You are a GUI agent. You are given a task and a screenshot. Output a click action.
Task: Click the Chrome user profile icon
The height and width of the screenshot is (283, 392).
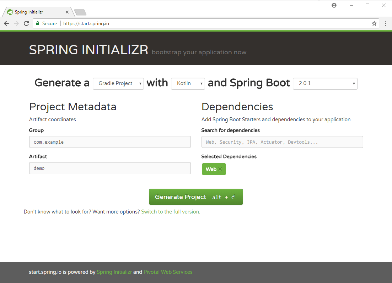click(334, 5)
